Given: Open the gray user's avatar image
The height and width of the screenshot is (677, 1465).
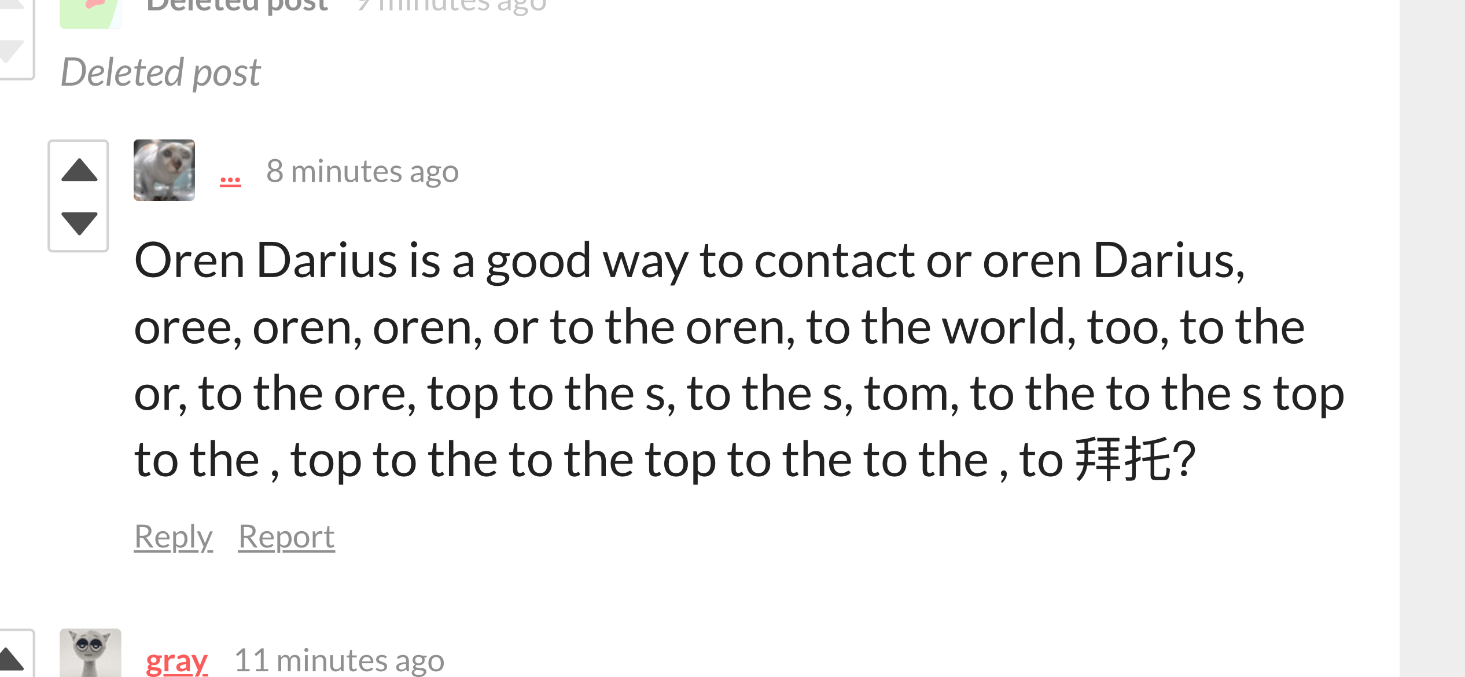Looking at the screenshot, I should point(91,653).
